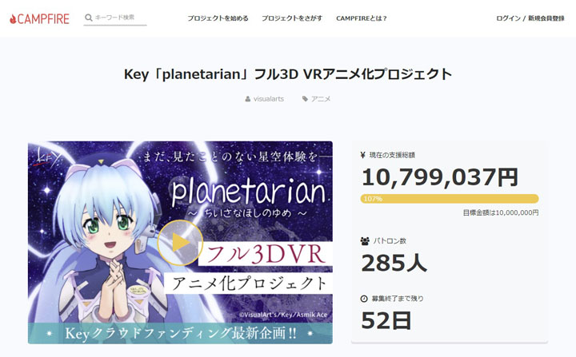The image size is (576, 357).
Task: Click the clock icon for remaining days
Action: pos(365,299)
